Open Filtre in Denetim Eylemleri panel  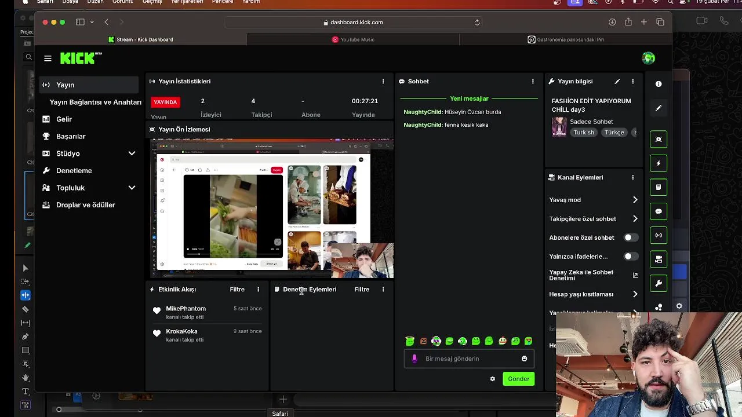pyautogui.click(x=362, y=289)
